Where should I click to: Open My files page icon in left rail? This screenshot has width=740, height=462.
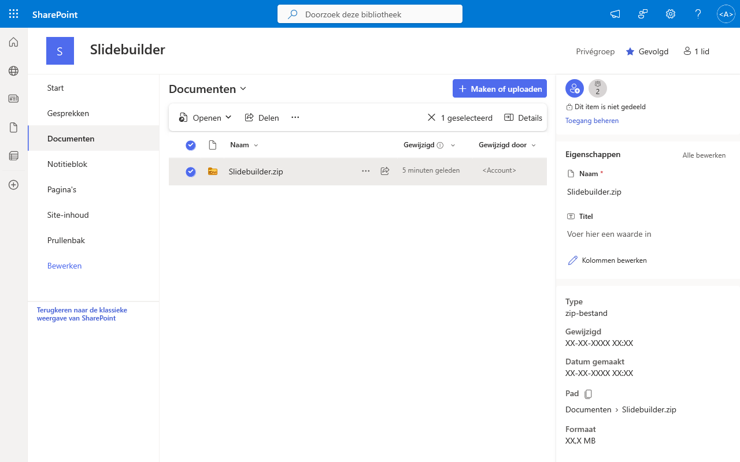(13, 128)
